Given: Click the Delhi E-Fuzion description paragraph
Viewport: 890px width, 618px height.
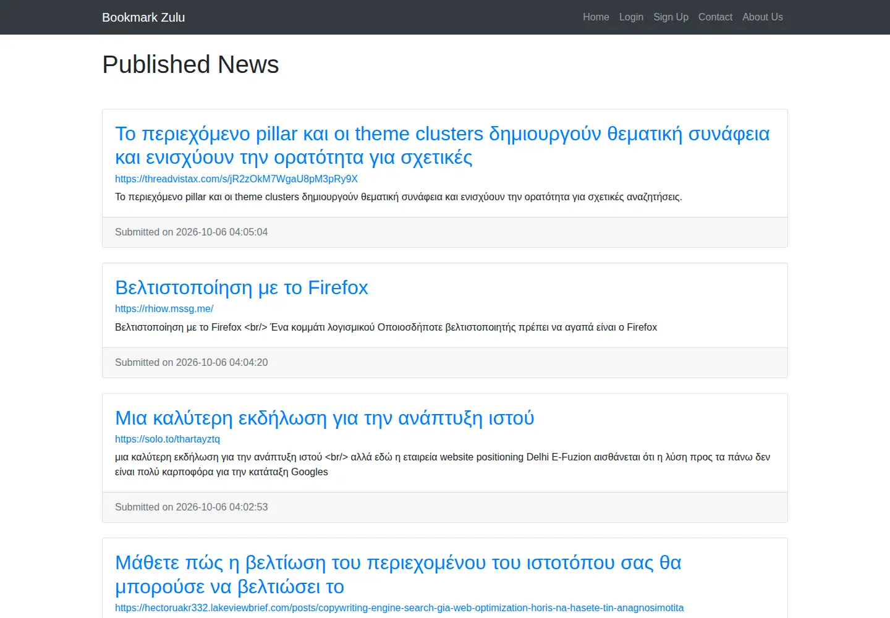Looking at the screenshot, I should (x=443, y=464).
